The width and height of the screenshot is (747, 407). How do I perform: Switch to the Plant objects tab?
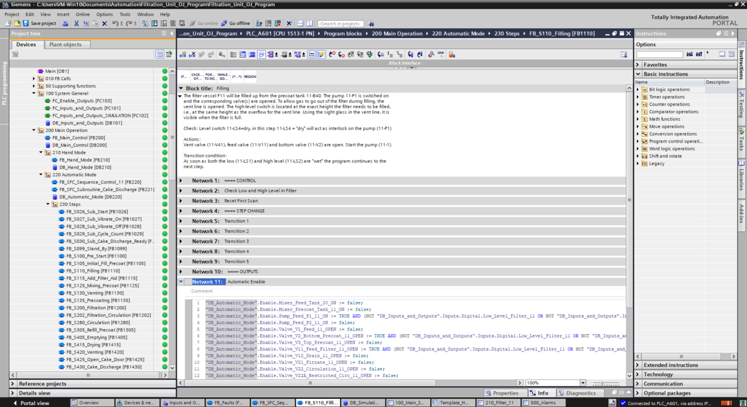65,45
